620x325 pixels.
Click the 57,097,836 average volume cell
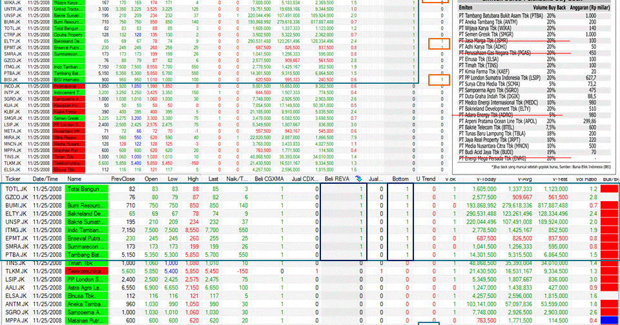[x=519, y=304]
